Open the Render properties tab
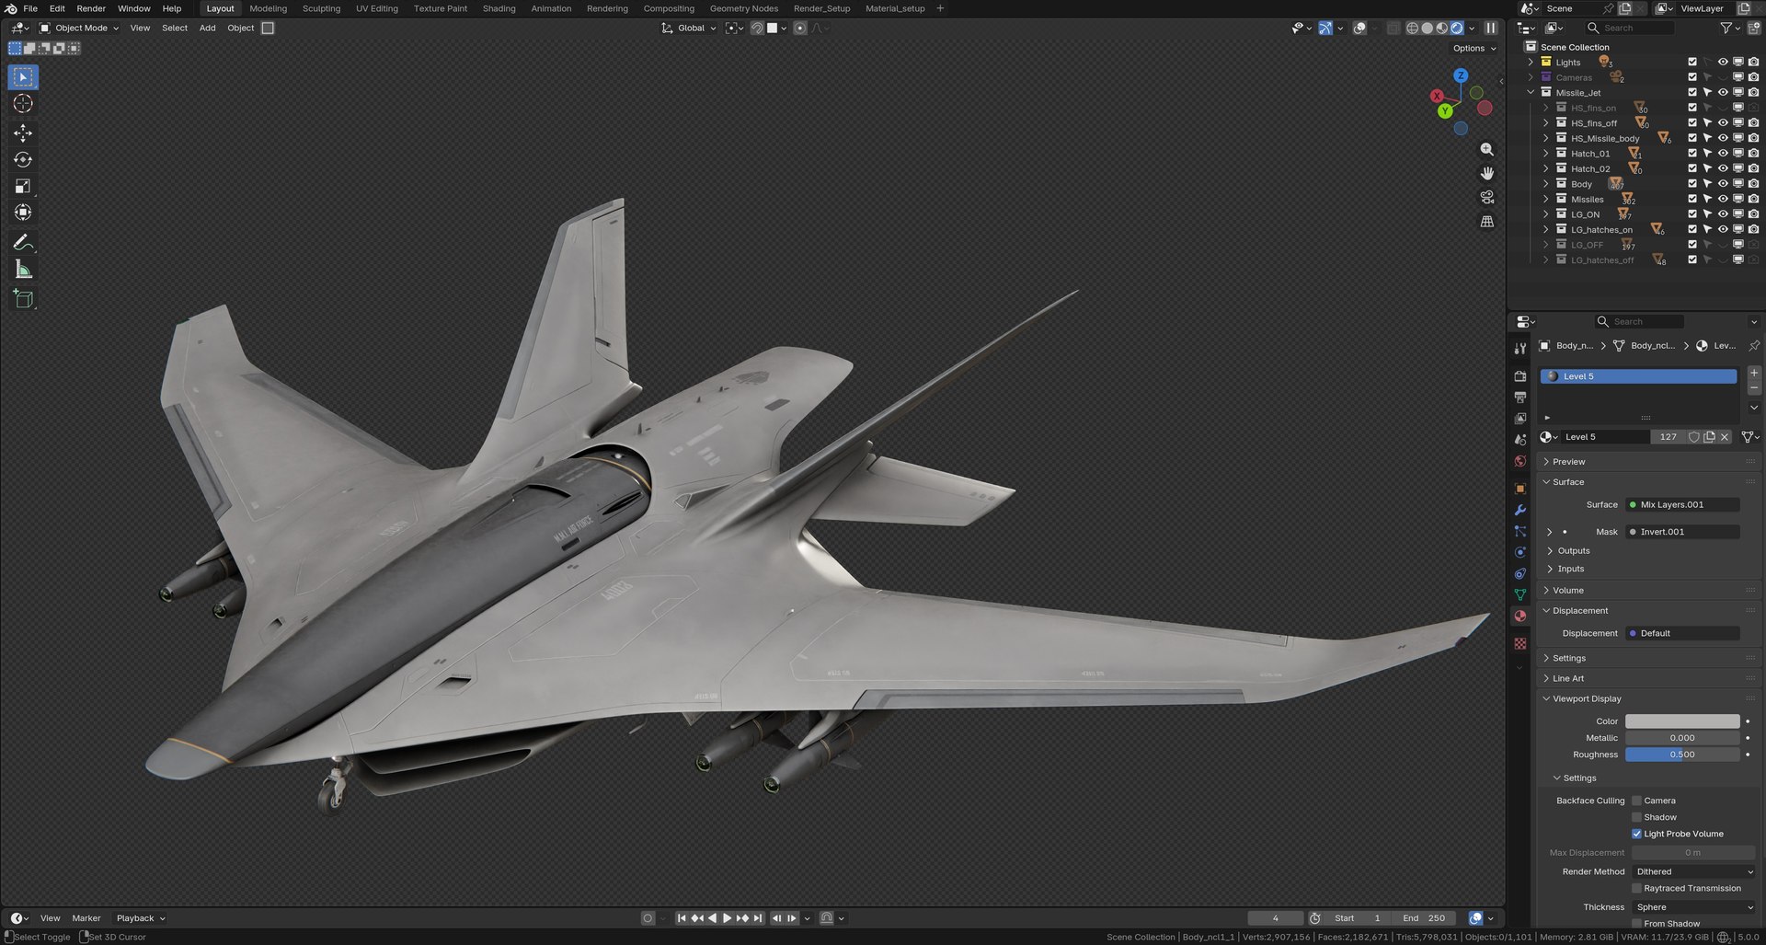The height and width of the screenshot is (945, 1766). click(x=1519, y=376)
